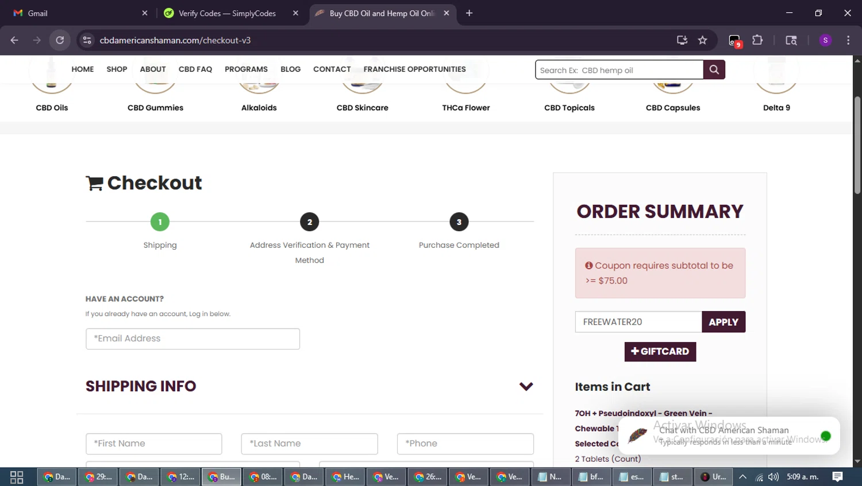Go back to previous page
This screenshot has height=486, width=862.
tap(14, 40)
